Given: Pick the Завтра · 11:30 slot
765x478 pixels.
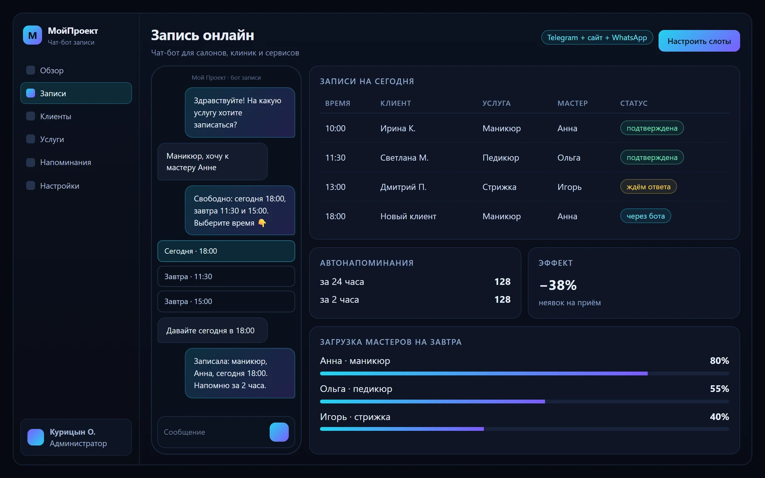Looking at the screenshot, I should 226,277.
